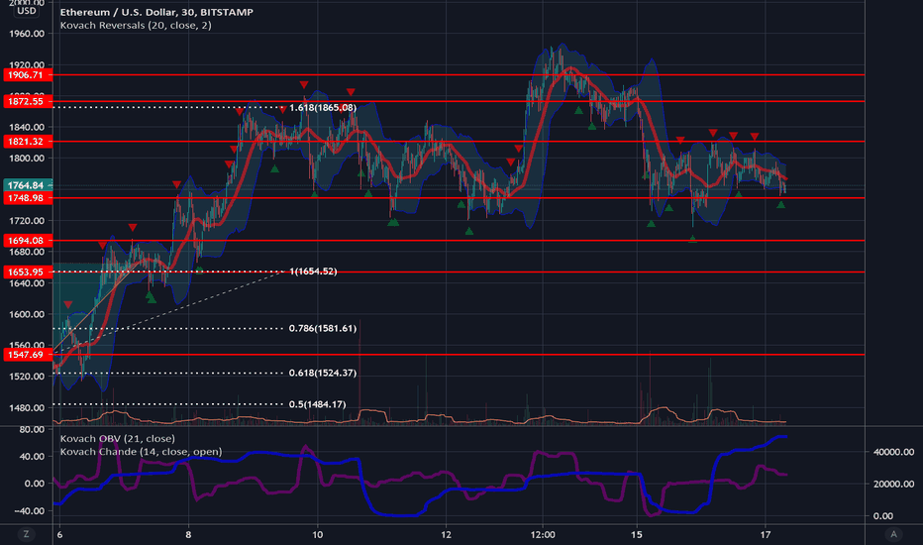This screenshot has width=923, height=545.
Task: Click the 1520.00 price axis tick
Action: 27,377
